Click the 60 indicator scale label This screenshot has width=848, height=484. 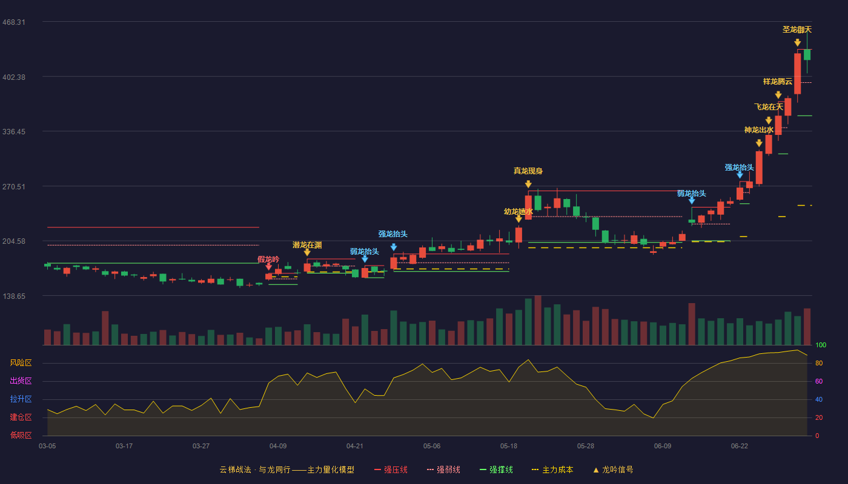[x=819, y=381]
